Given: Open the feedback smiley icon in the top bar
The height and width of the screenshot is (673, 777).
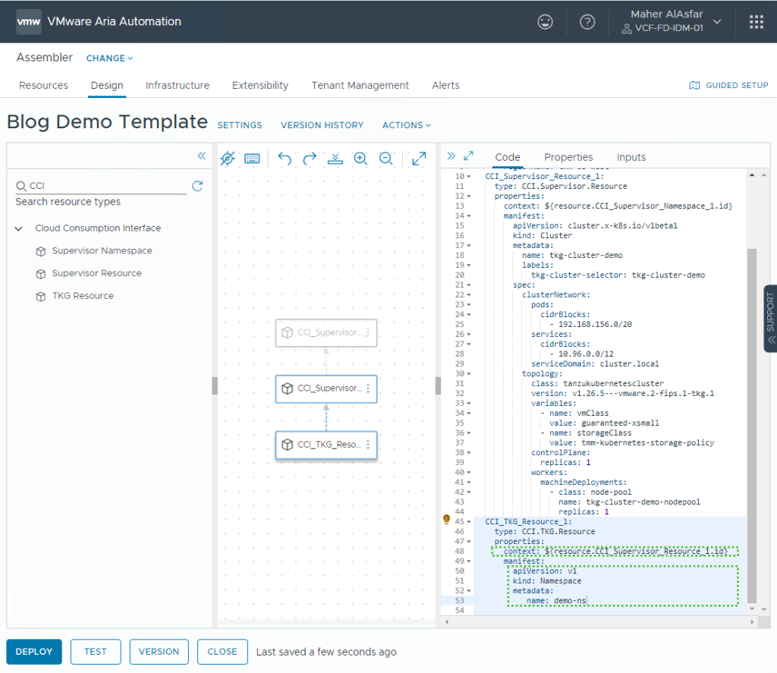Looking at the screenshot, I should tap(545, 21).
